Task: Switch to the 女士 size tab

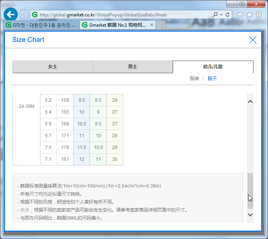Action: click(x=53, y=67)
